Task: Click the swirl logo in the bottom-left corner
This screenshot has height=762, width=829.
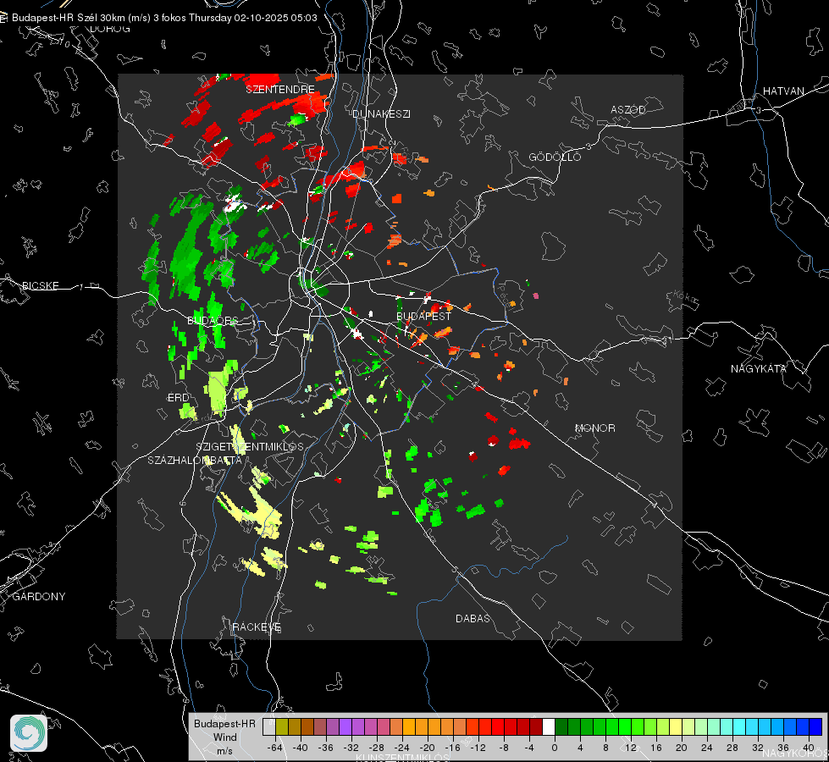Action: tap(29, 733)
